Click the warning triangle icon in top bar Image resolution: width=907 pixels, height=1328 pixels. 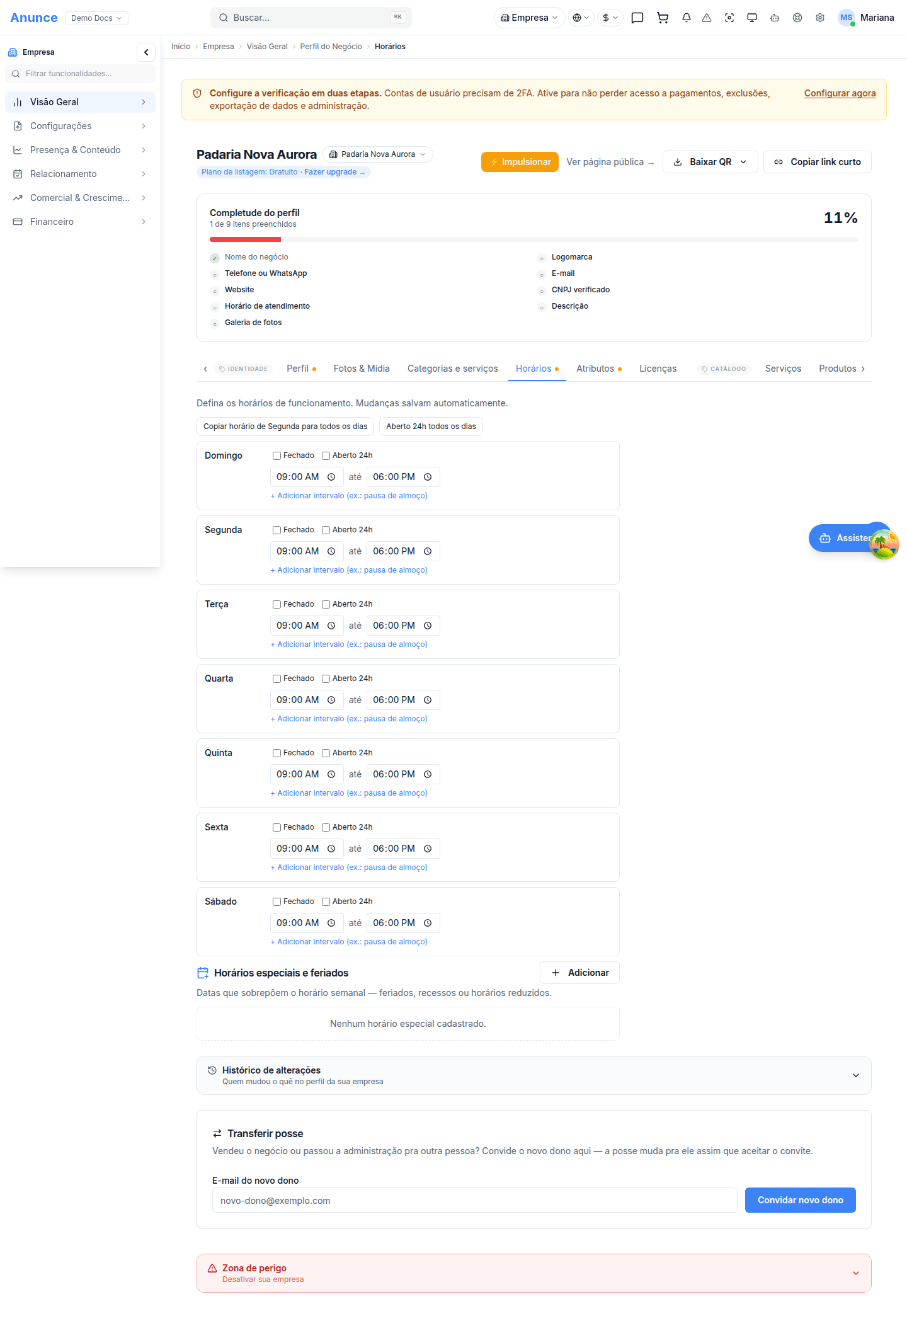click(707, 18)
